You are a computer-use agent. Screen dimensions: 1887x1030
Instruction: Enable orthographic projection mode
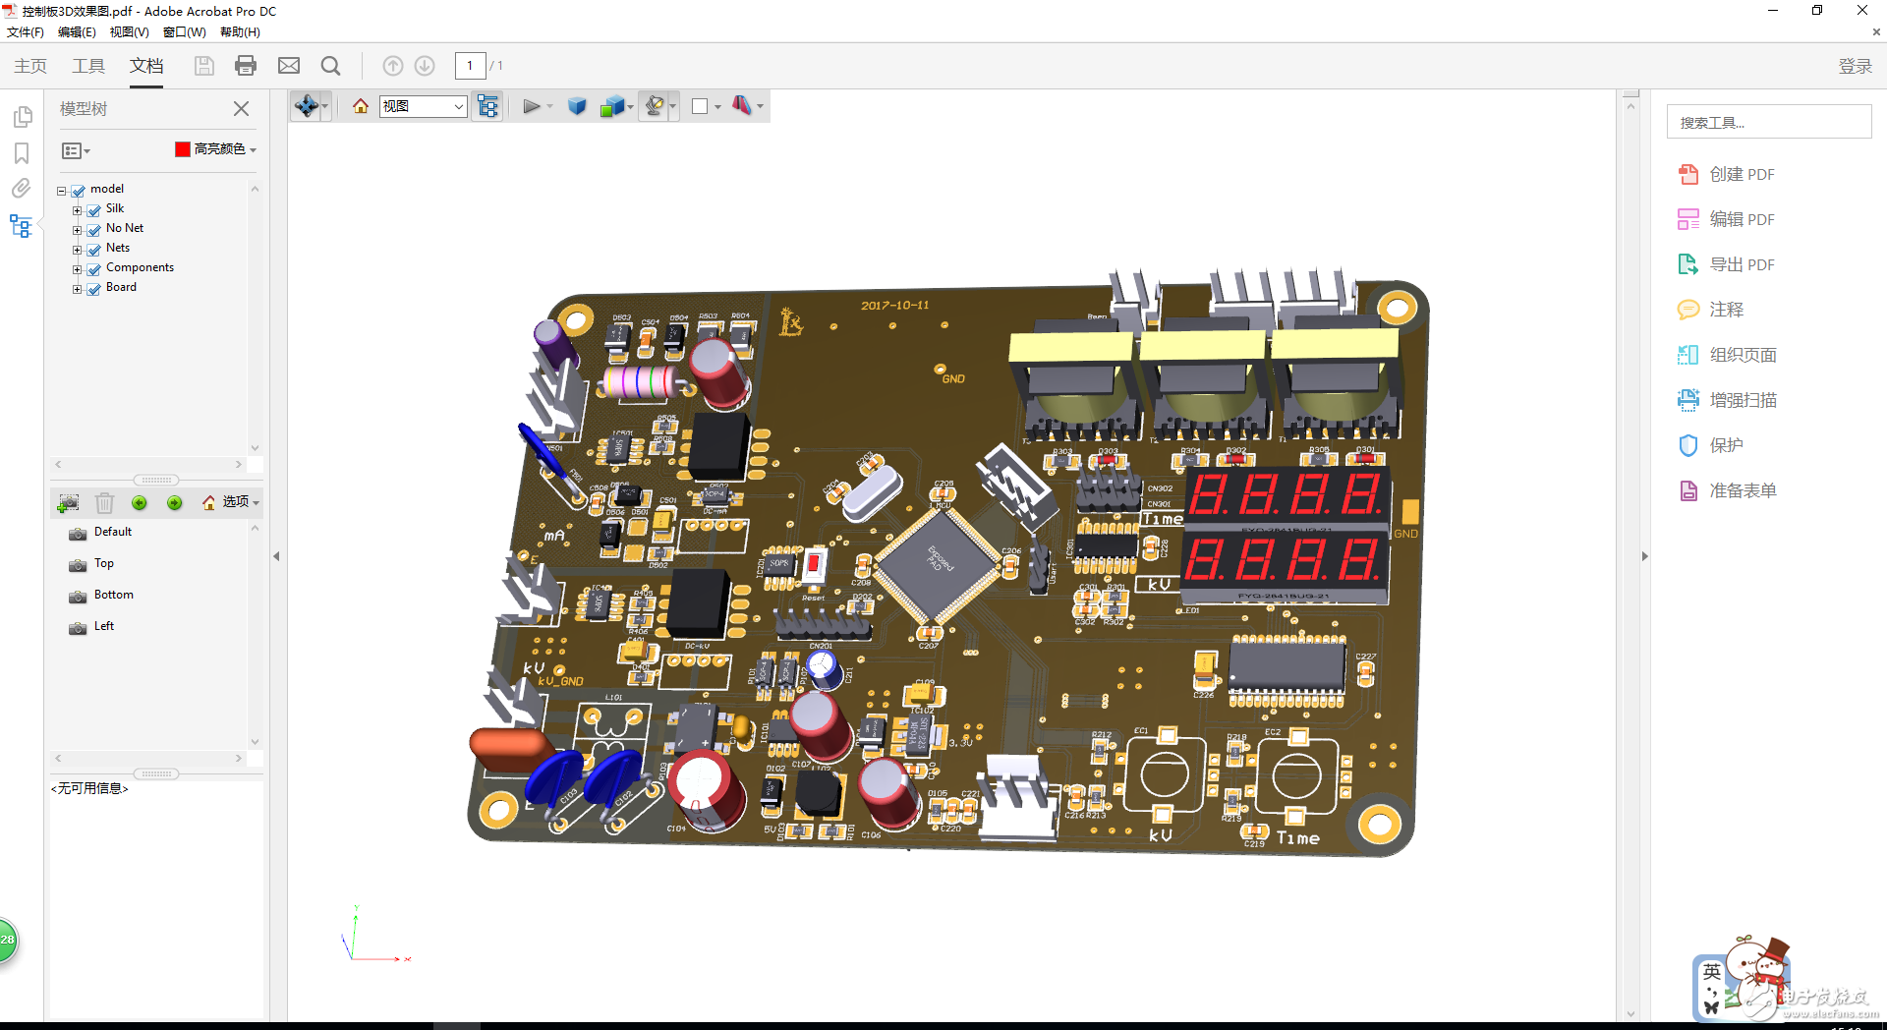pos(577,105)
